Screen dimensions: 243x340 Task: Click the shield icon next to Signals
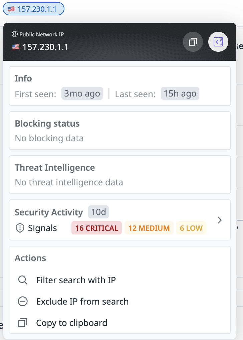[x=20, y=228]
